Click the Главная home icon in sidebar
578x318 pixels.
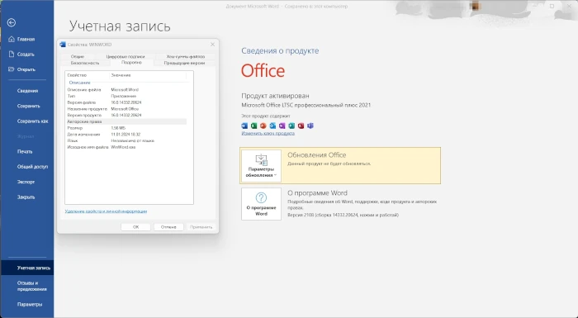coord(12,39)
